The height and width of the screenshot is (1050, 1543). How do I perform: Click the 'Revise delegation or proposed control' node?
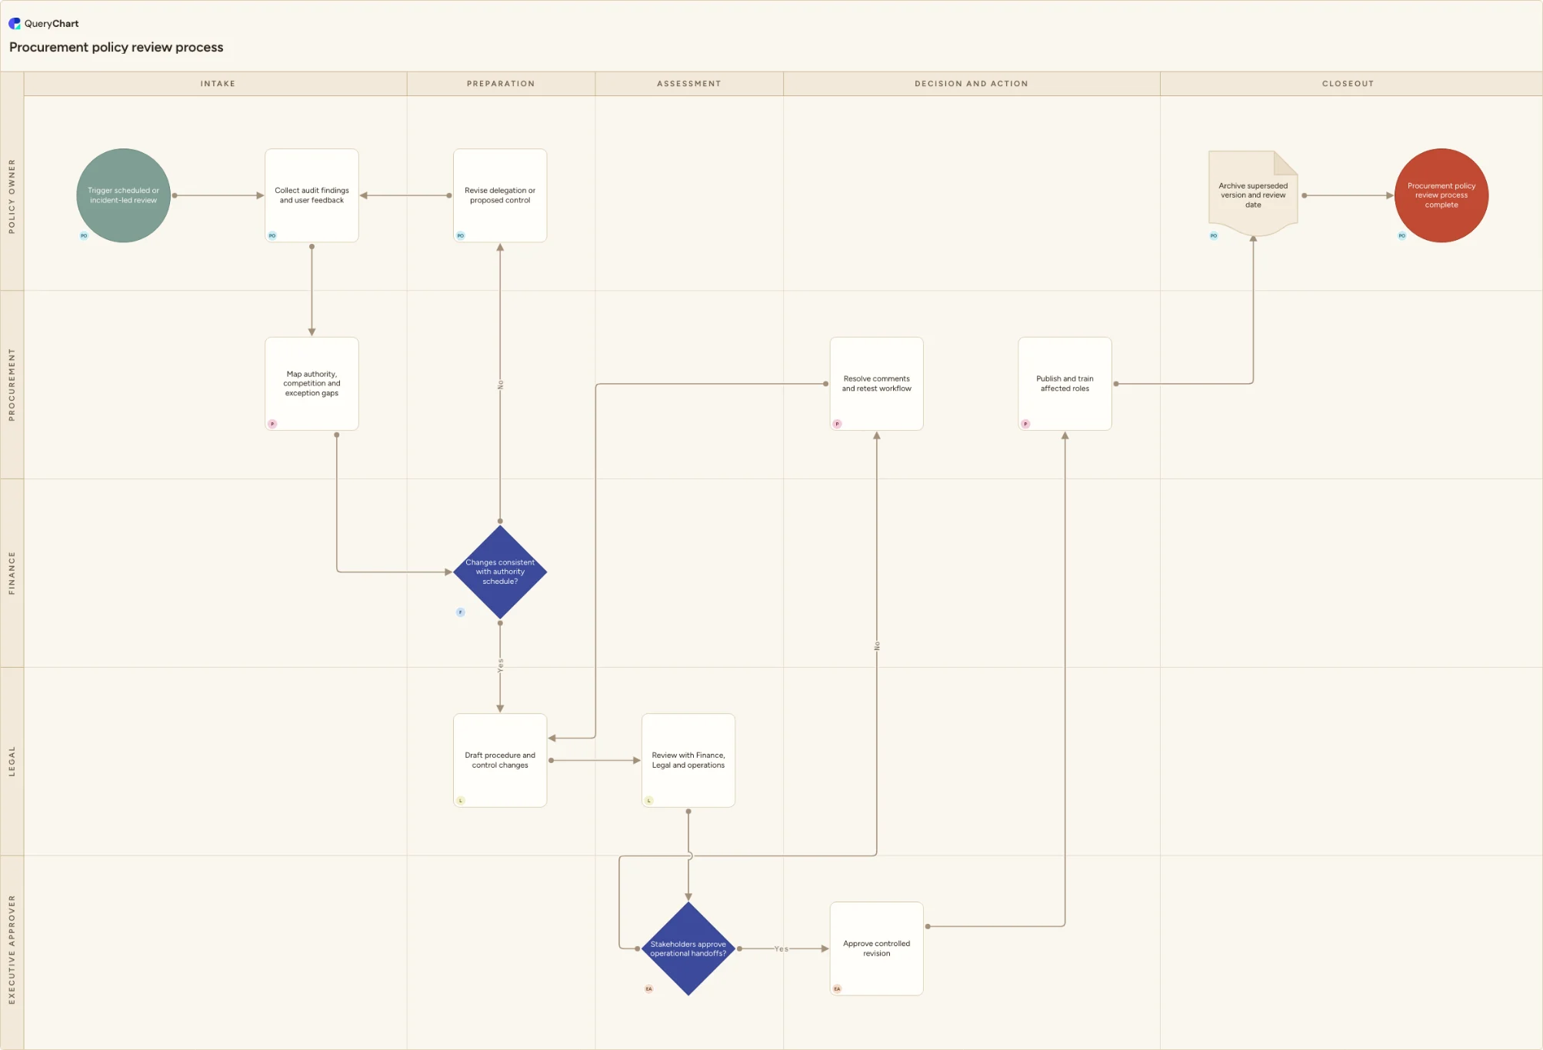tap(500, 195)
